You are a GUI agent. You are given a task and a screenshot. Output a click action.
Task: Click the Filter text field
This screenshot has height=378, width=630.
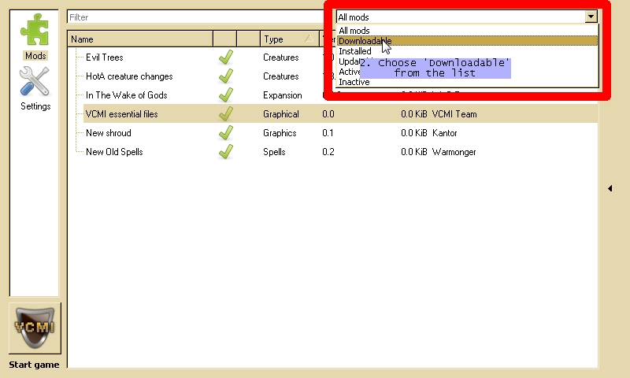tap(197, 17)
